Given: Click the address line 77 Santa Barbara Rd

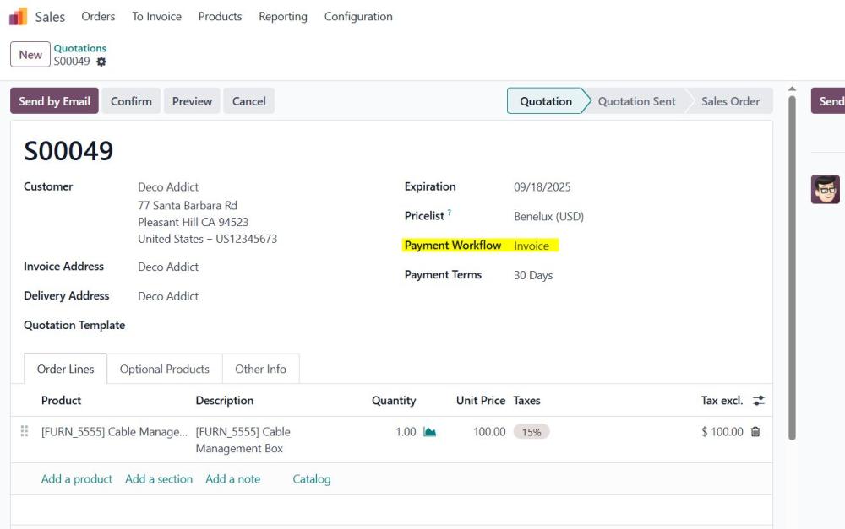Looking at the screenshot, I should tap(188, 206).
